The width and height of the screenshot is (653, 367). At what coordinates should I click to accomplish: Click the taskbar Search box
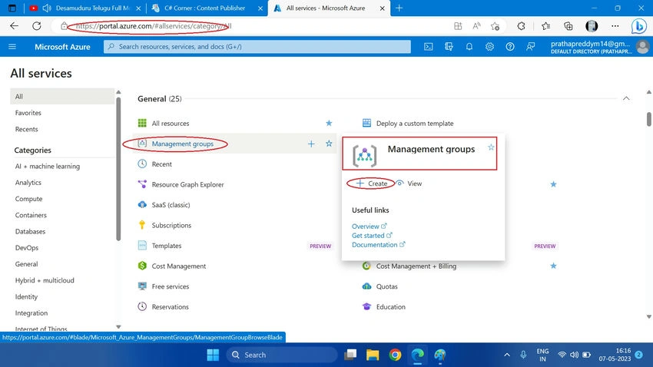[x=281, y=355]
